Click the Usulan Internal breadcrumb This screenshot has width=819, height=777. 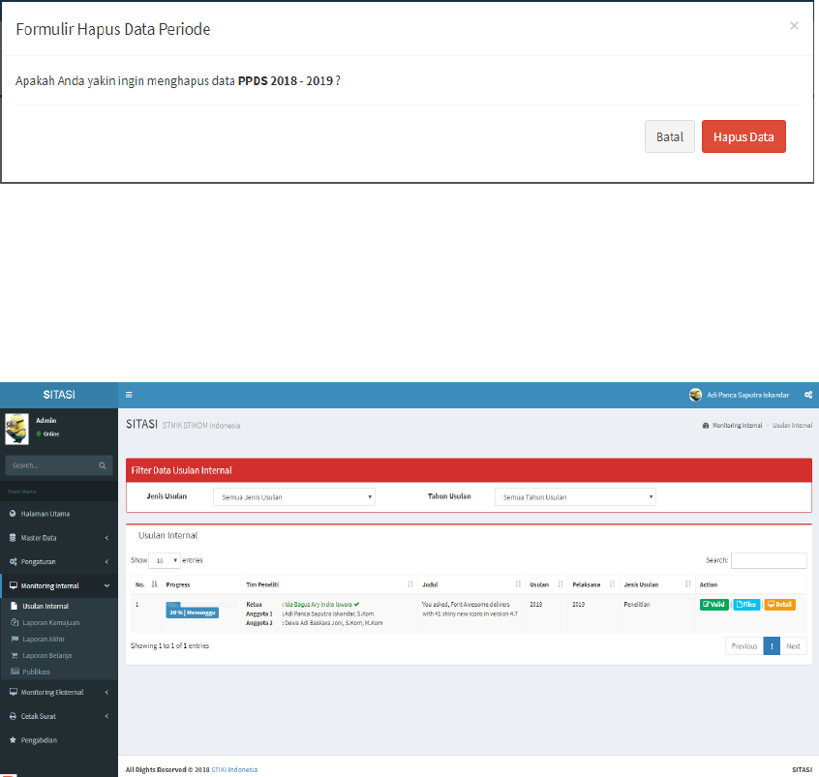792,426
